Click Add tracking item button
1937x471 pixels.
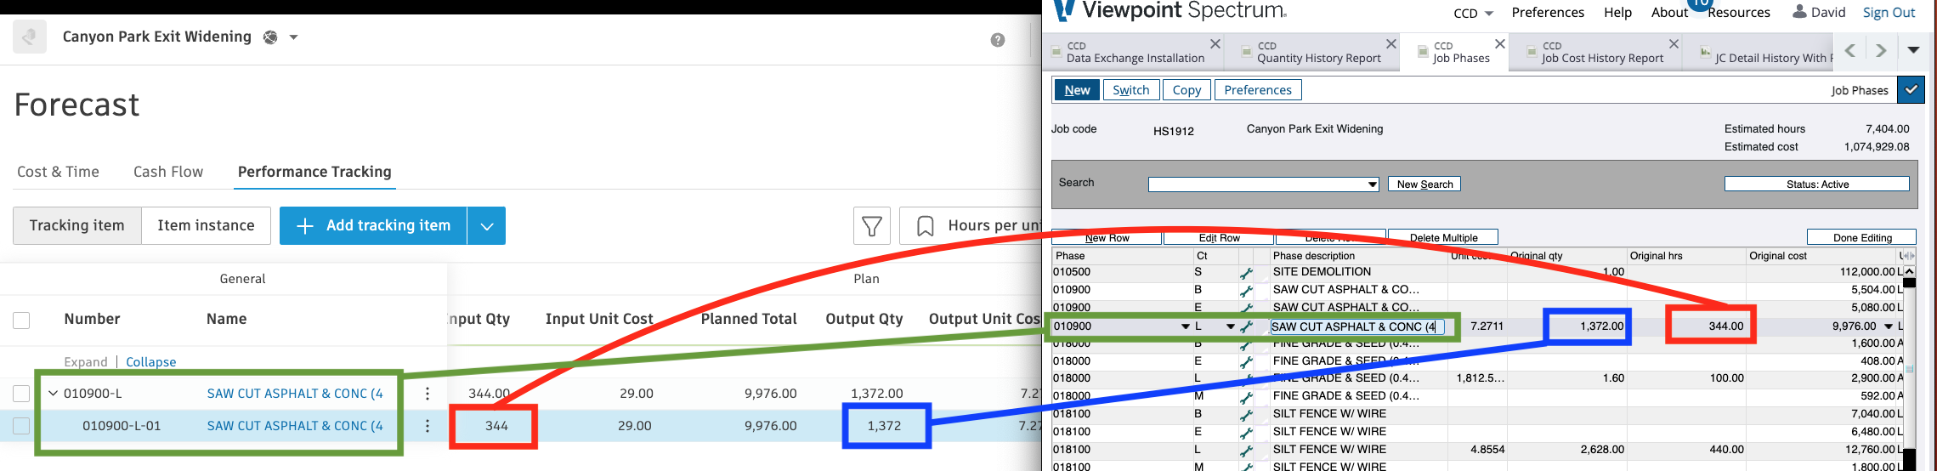pyautogui.click(x=373, y=225)
